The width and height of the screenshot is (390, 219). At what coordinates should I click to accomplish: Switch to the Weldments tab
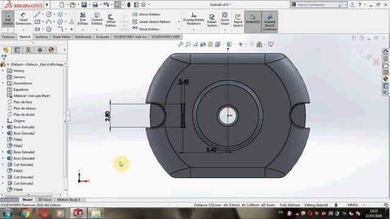(83, 36)
